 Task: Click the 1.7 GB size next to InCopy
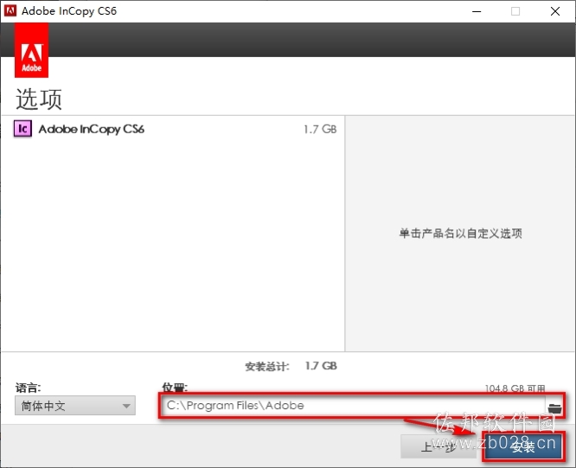[320, 129]
